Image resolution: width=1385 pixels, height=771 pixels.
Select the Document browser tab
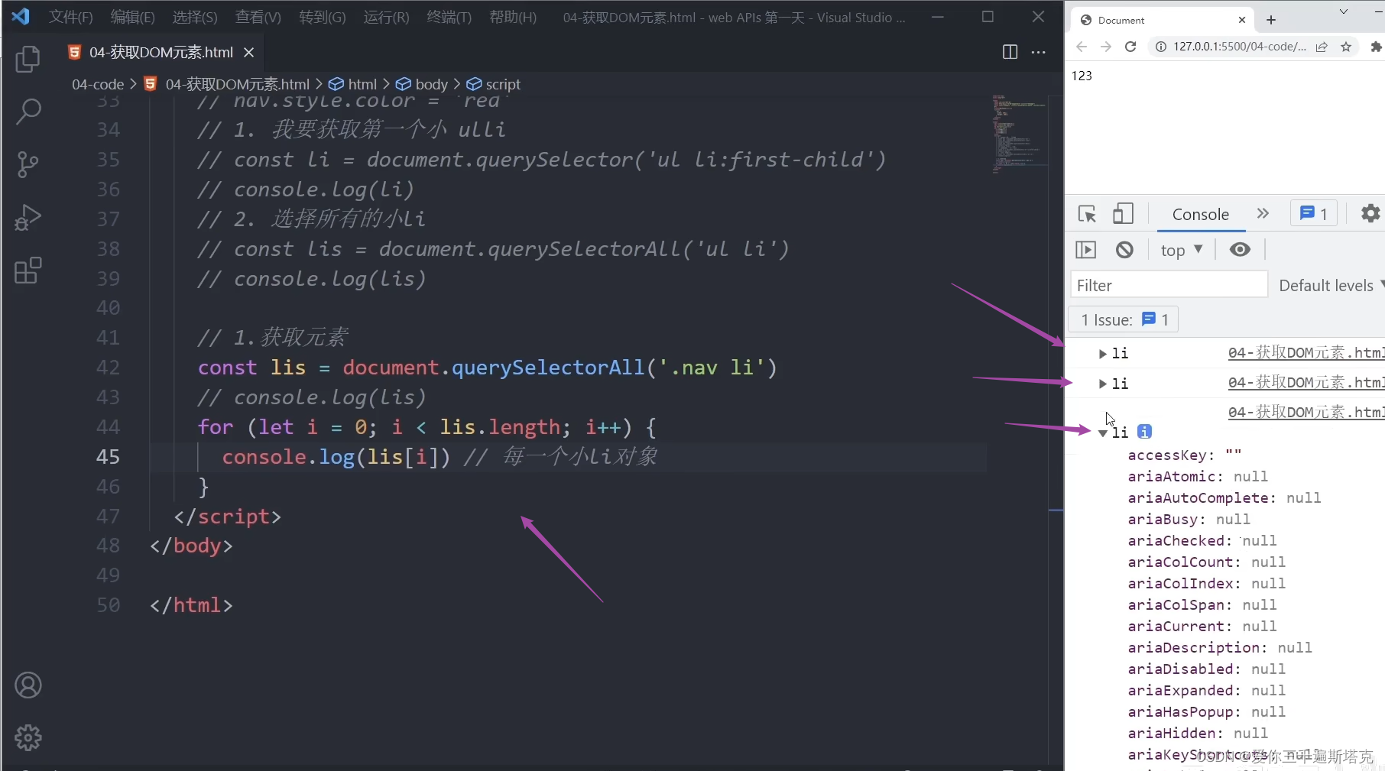tap(1160, 20)
